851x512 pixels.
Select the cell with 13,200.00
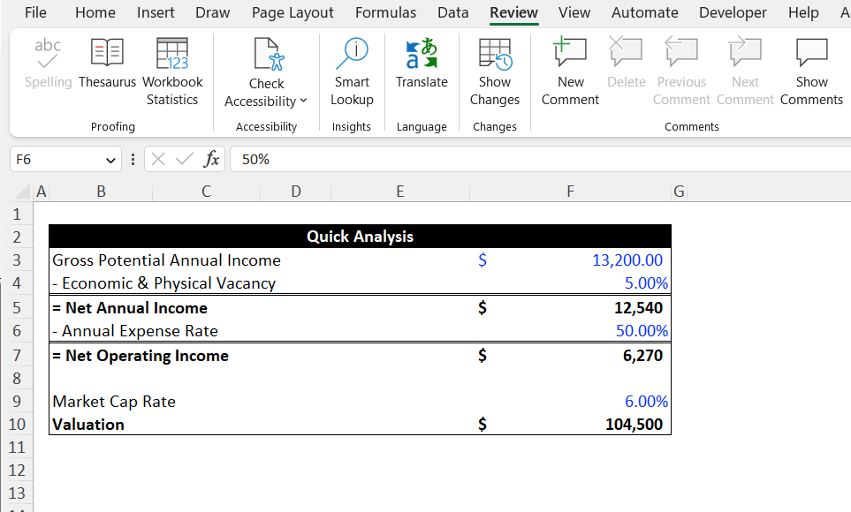coord(570,260)
